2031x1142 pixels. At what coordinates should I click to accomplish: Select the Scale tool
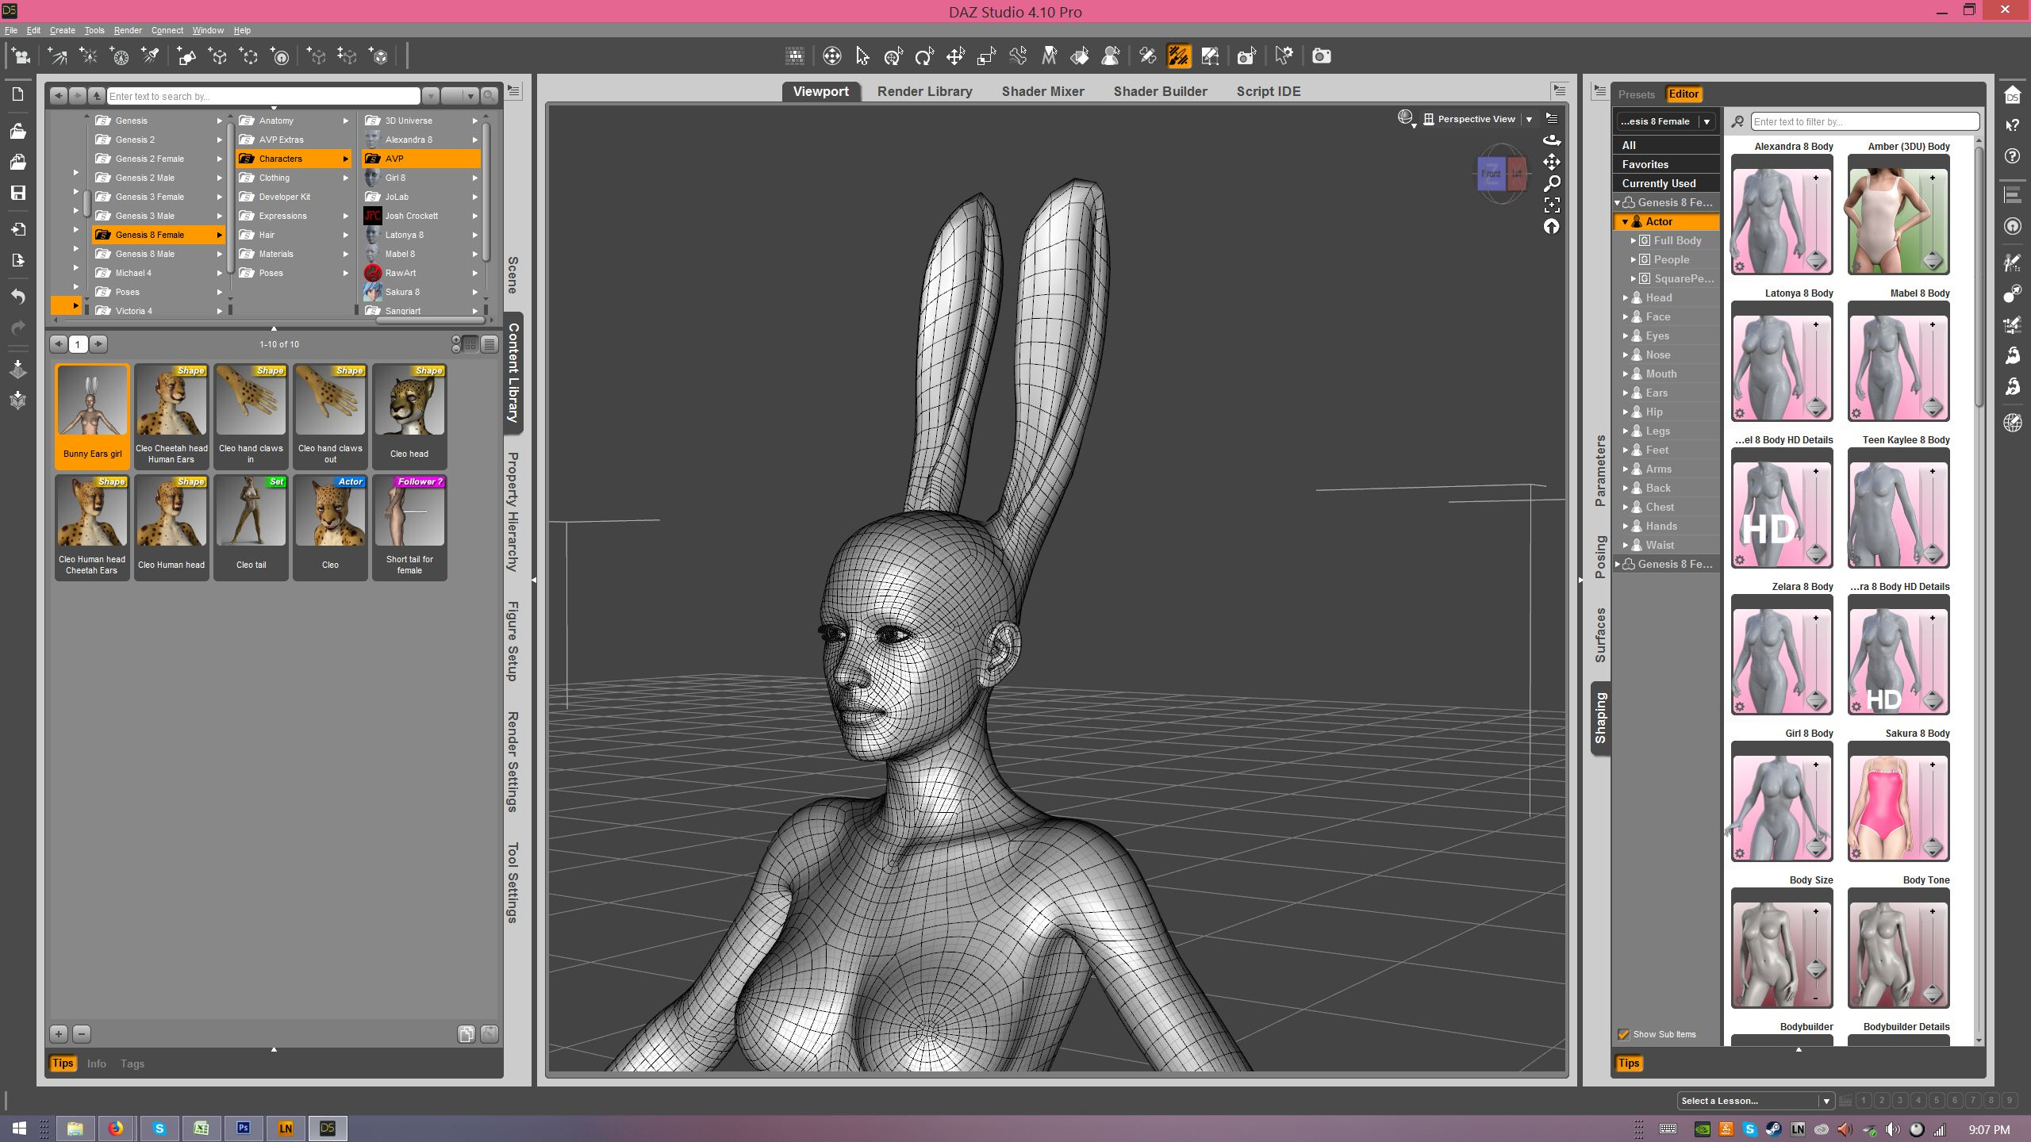(x=986, y=56)
